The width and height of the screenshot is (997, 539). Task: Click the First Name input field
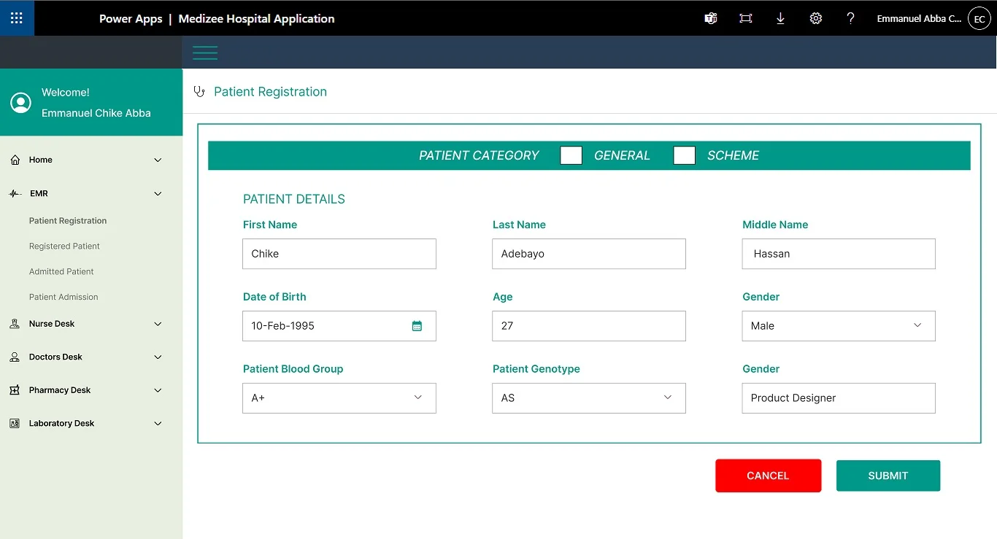[x=339, y=254]
